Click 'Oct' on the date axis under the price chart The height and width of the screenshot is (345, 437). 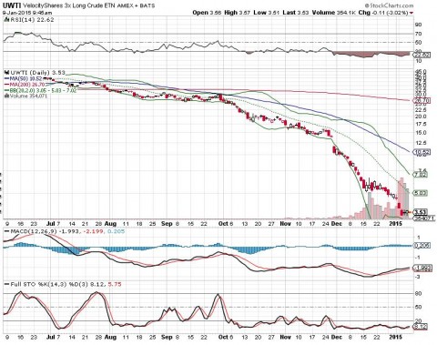(x=223, y=224)
